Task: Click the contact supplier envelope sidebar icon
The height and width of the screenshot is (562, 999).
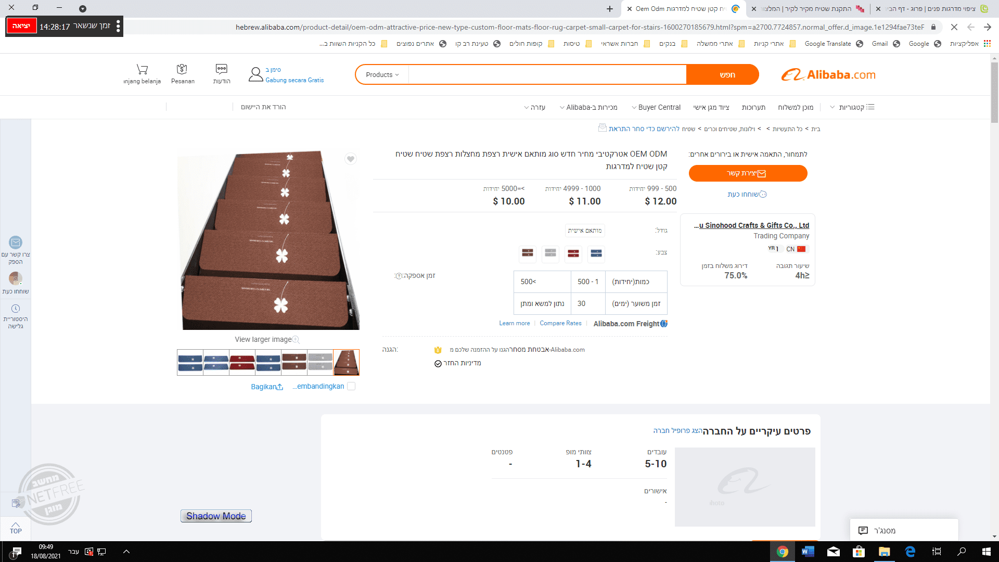Action: (16, 242)
